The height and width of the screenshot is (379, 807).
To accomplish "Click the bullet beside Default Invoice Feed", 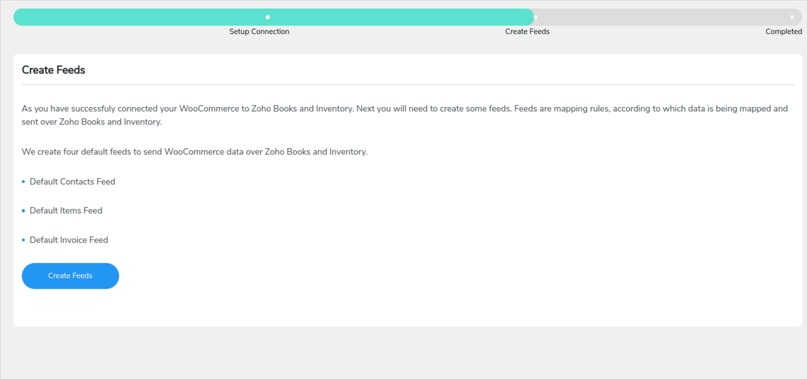I will pos(23,240).
